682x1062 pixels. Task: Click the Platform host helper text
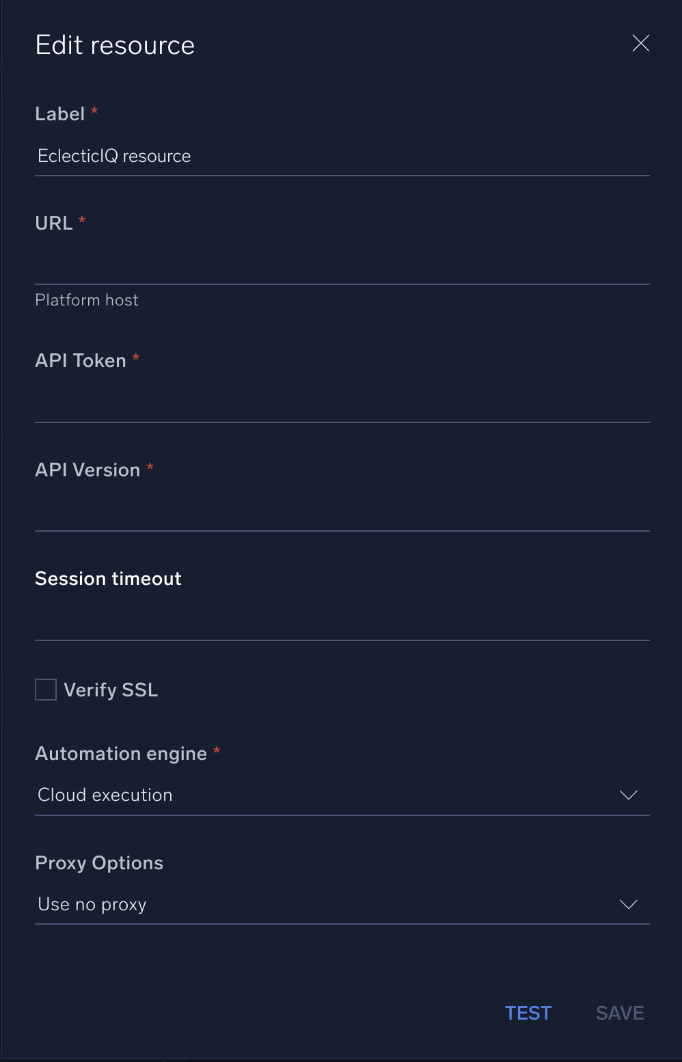[x=87, y=300]
